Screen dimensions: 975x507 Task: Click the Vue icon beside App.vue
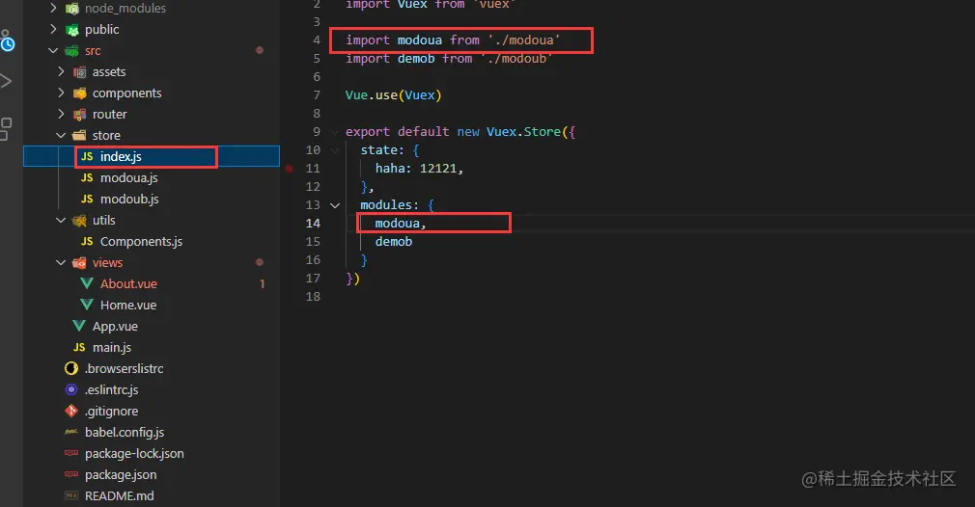pos(79,326)
